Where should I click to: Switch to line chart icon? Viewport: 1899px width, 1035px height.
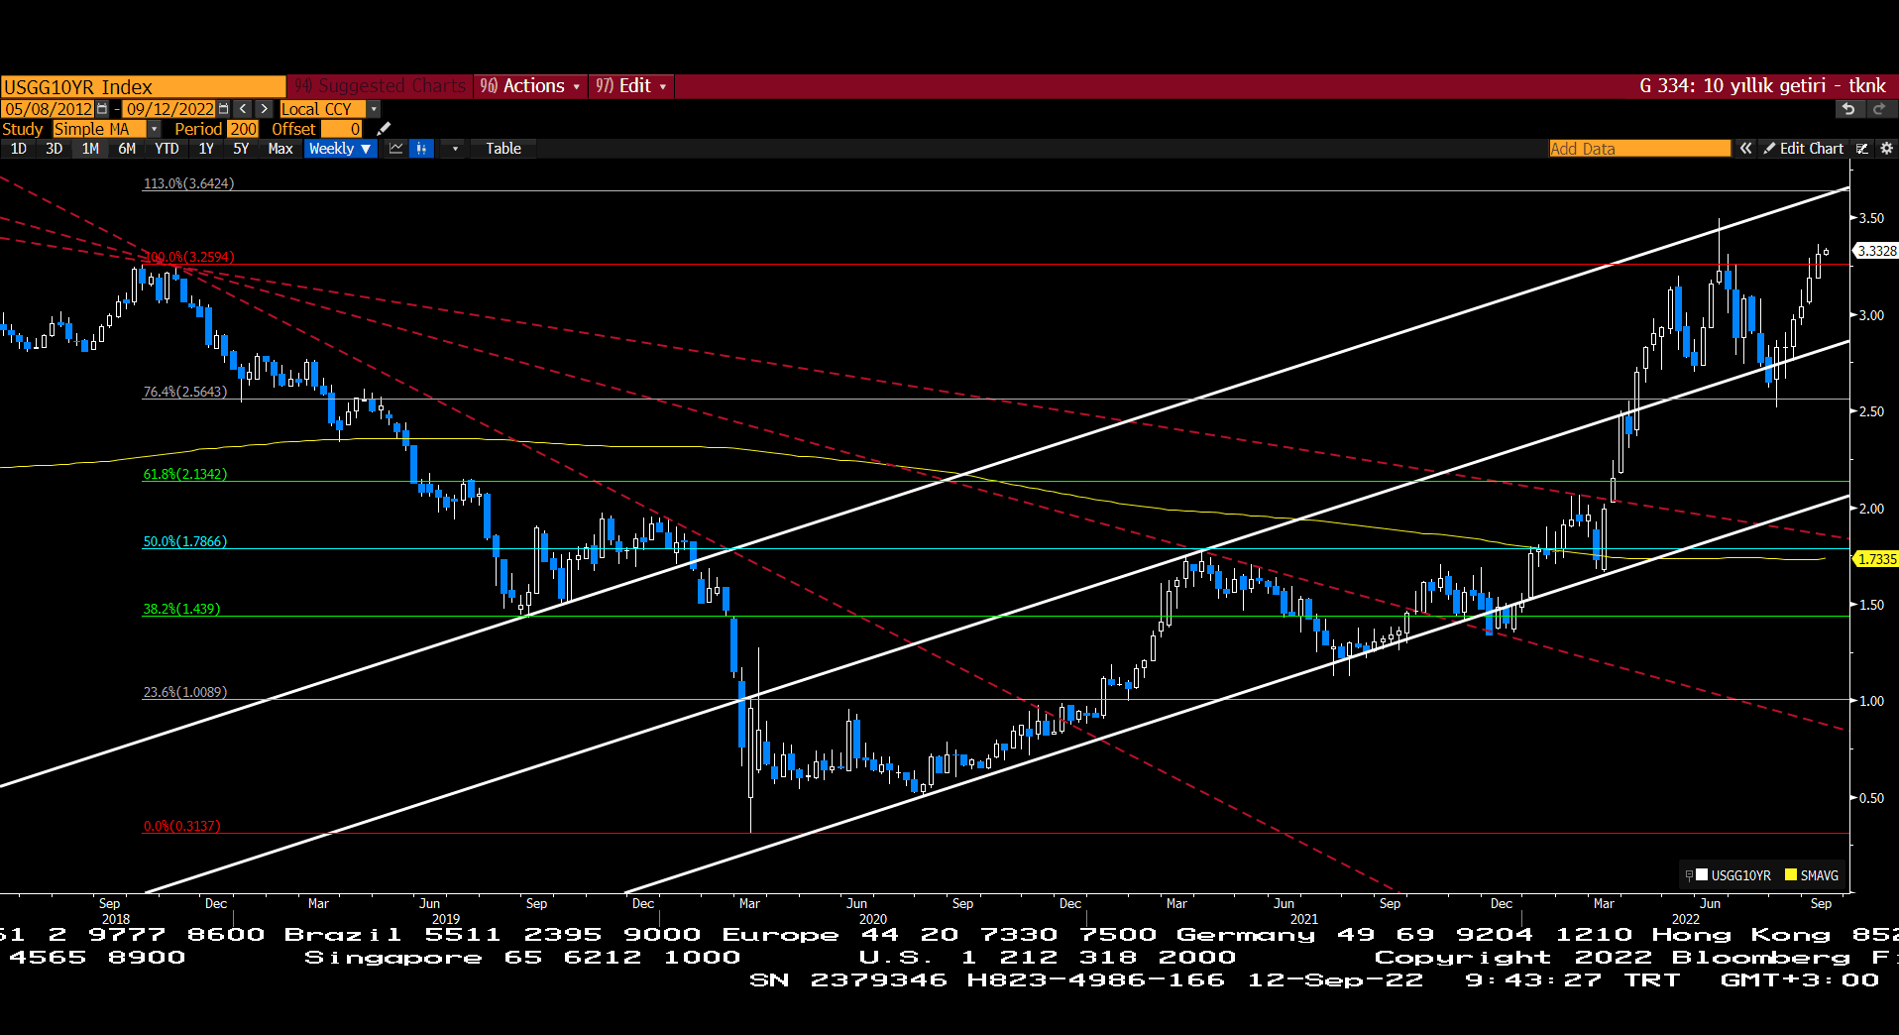coord(396,149)
